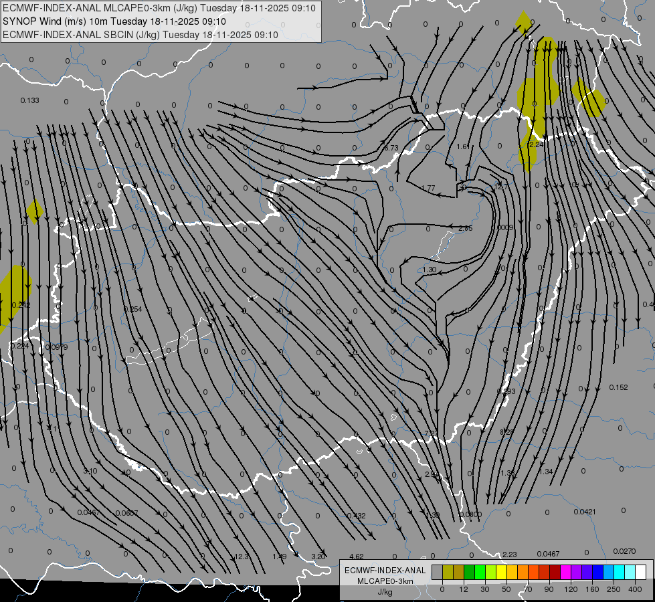Click the map value 1.77
The width and height of the screenshot is (655, 602).
pos(428,189)
